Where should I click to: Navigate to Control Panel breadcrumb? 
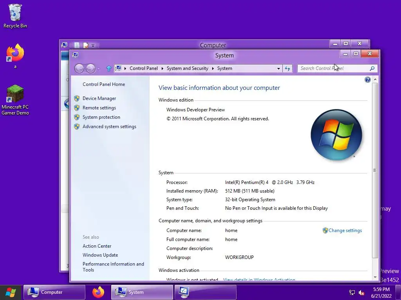pyautogui.click(x=144, y=68)
